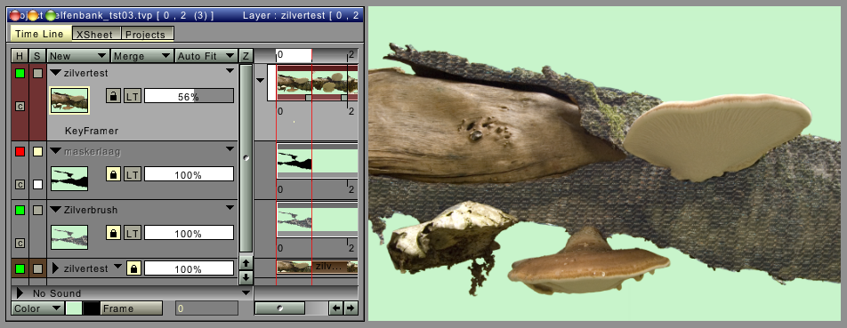Click the Frame button

(x=132, y=308)
